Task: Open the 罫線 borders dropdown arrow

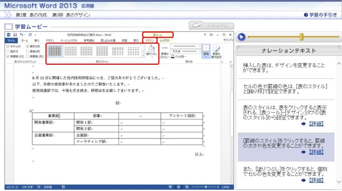Action: [x=206, y=57]
